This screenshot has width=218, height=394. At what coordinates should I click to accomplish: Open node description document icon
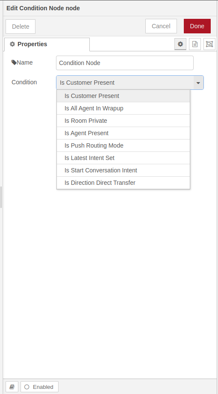195,44
